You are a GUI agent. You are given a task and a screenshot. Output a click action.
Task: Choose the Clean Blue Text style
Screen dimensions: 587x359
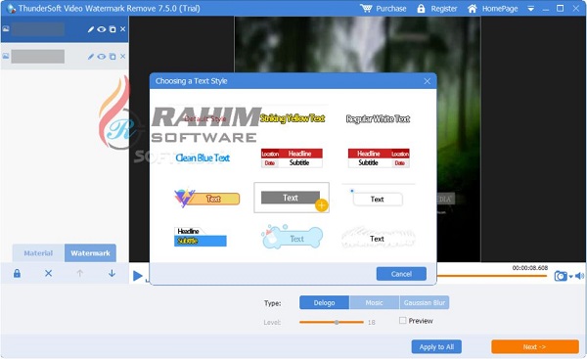[203, 157]
